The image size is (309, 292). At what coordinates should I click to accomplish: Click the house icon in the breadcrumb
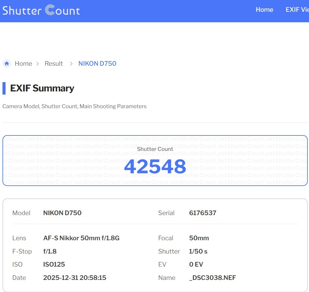(x=7, y=64)
